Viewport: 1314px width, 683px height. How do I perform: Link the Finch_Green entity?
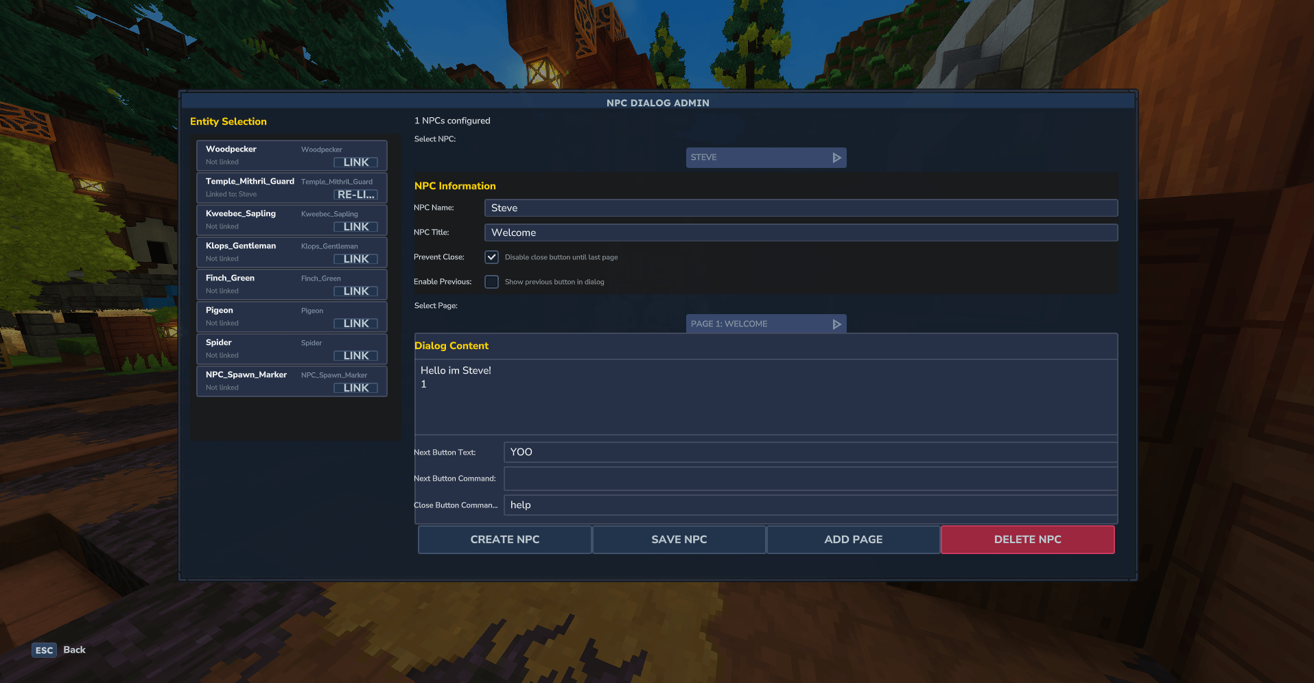(x=355, y=291)
